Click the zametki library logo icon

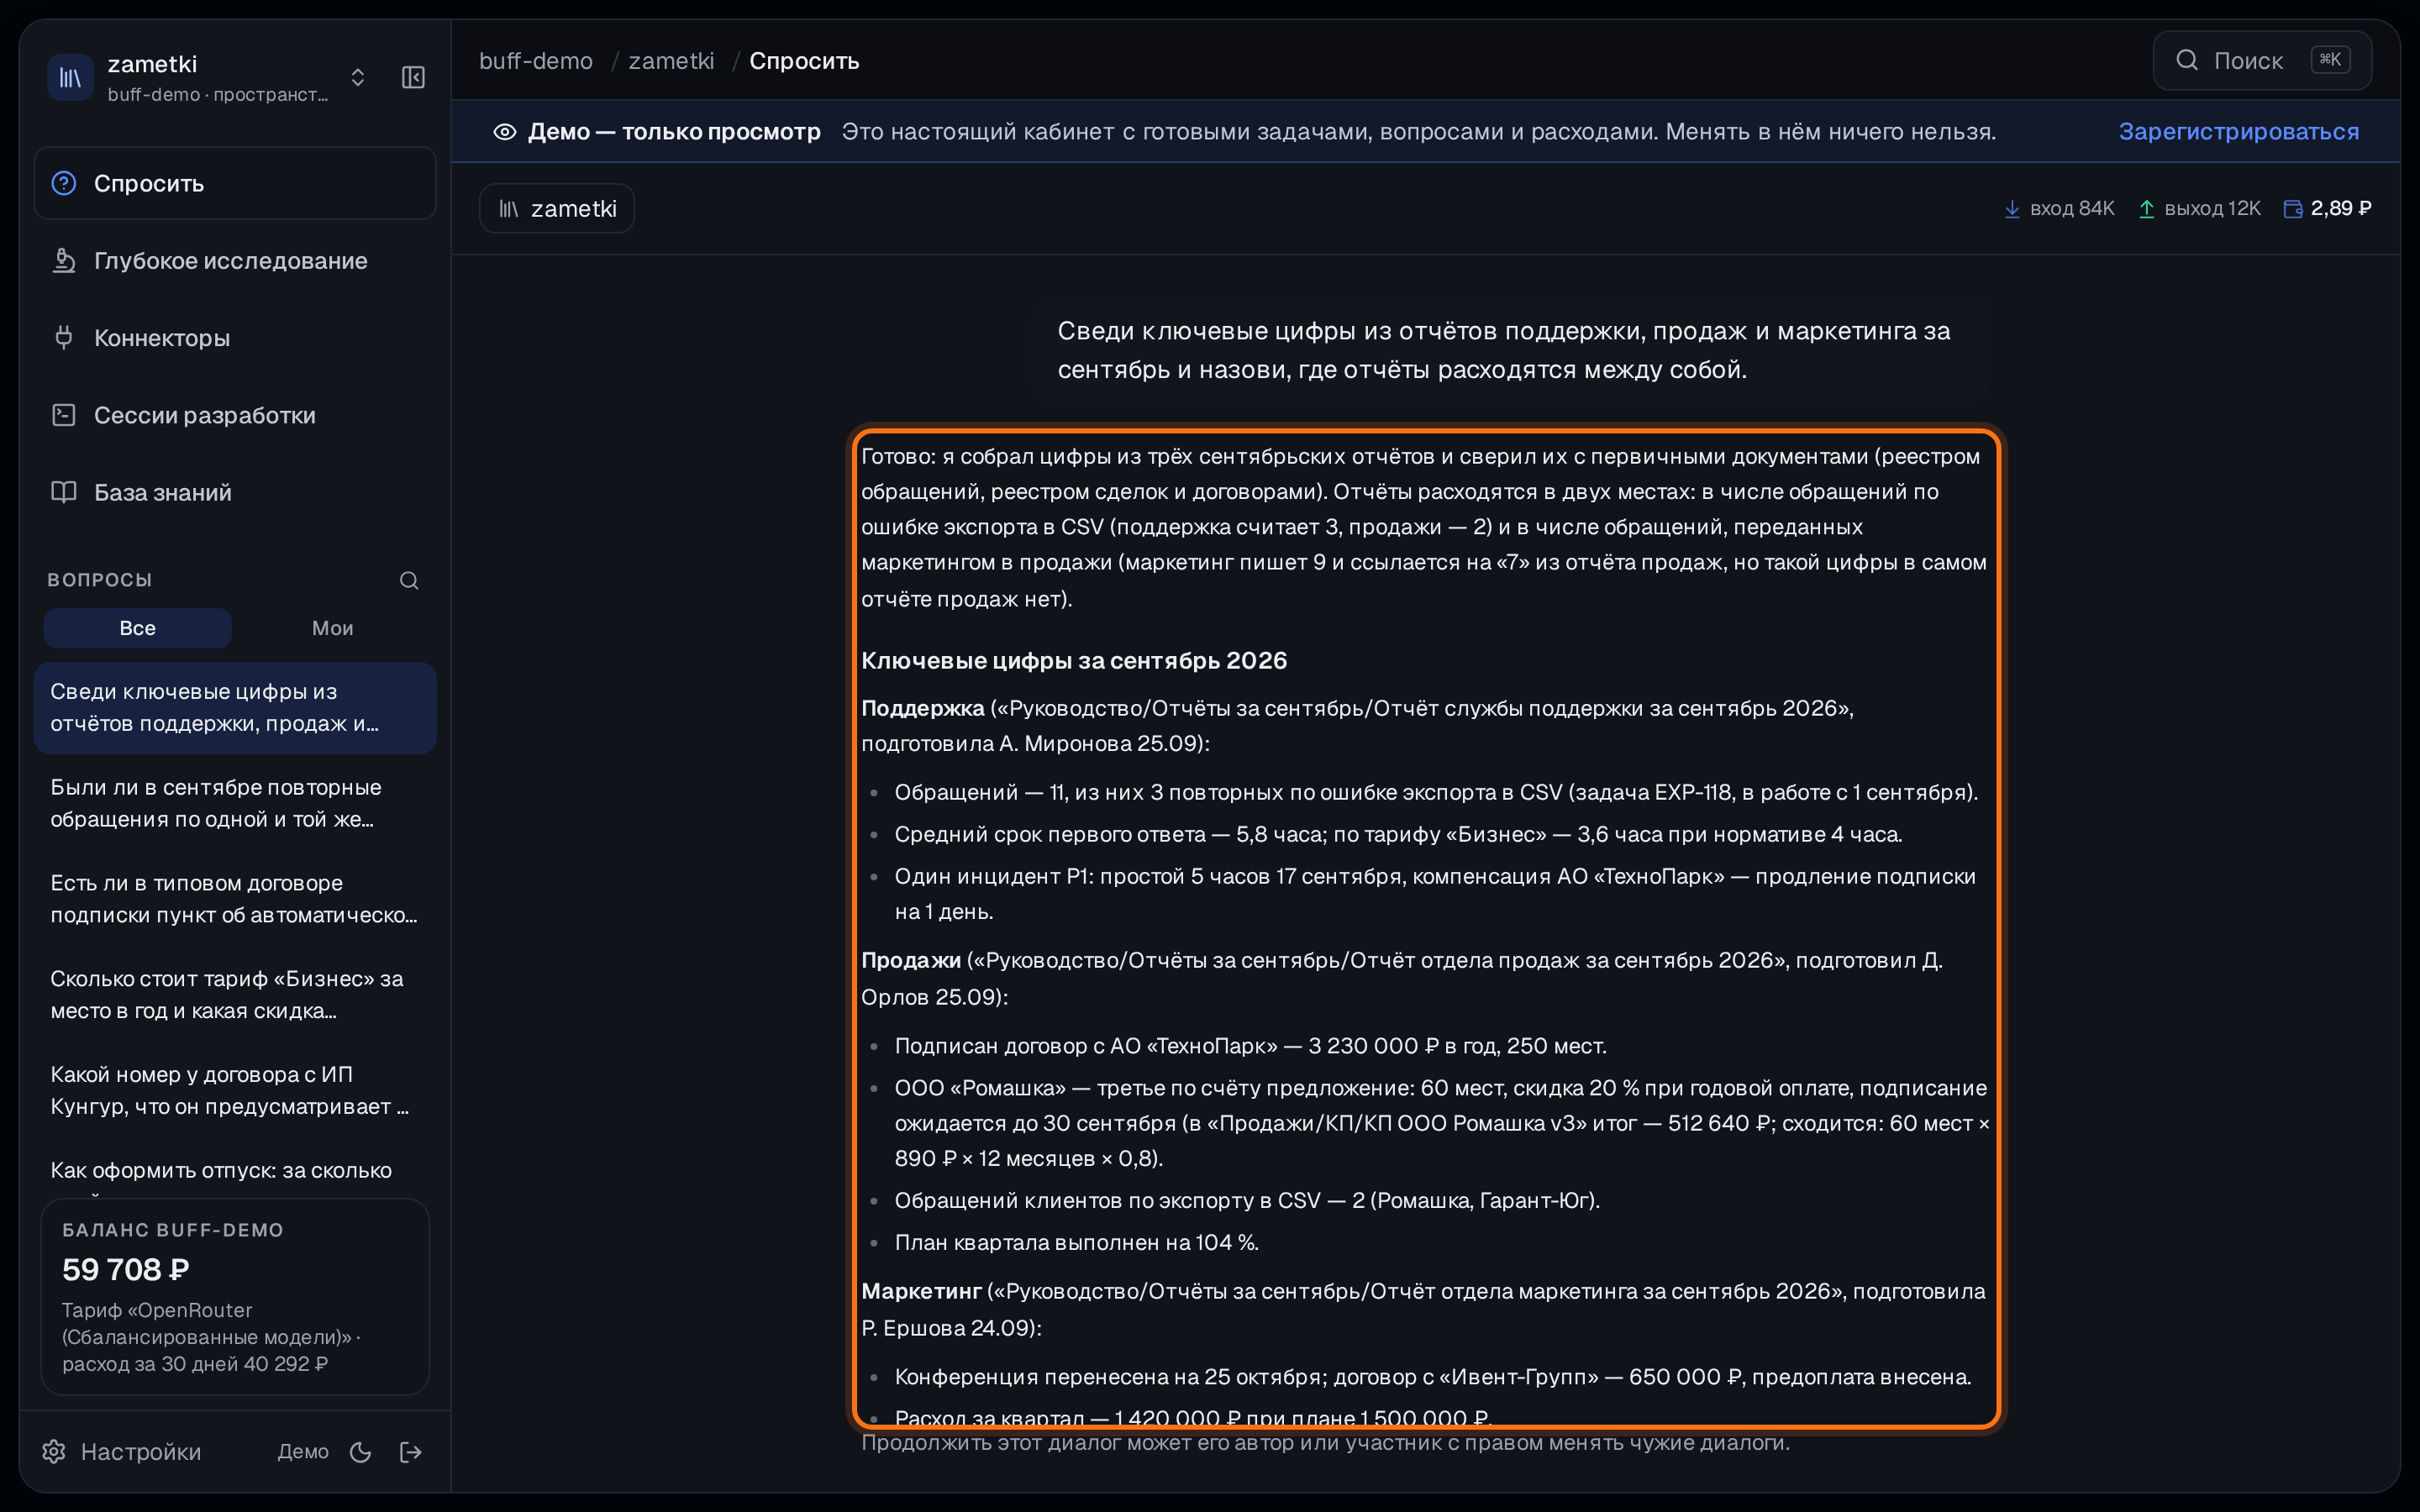click(70, 77)
